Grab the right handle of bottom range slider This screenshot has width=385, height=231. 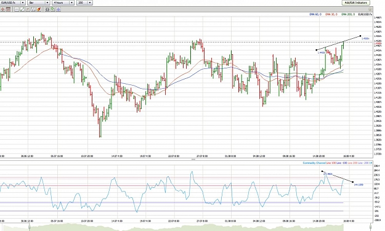371,227
